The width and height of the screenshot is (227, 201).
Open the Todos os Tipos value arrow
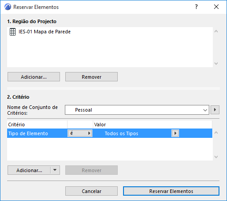(x=175, y=133)
